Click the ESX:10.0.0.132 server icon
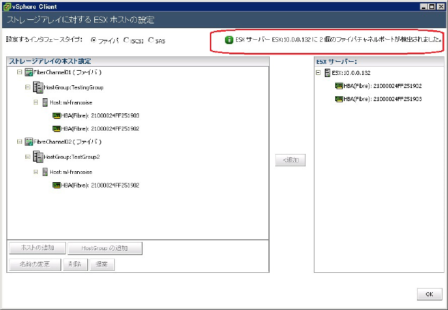Screen dimensions: 448x310 (x=328, y=73)
